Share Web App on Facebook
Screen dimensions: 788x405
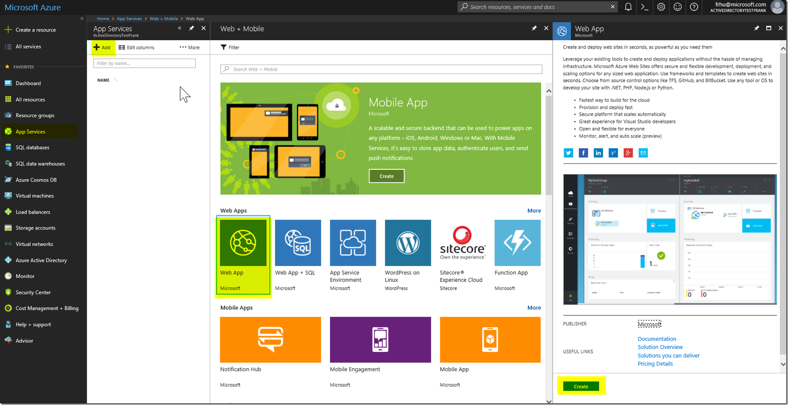click(x=583, y=153)
